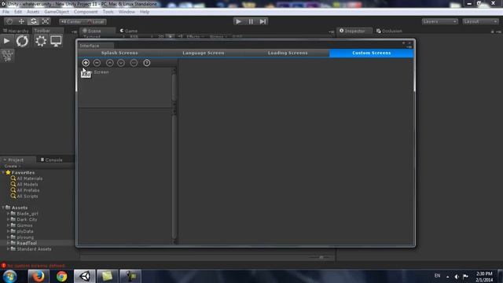
Task: Open the Edit menu
Action: click(18, 12)
